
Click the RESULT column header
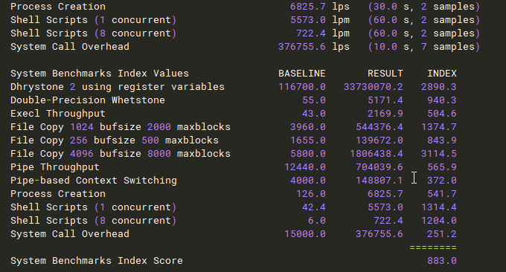point(385,74)
